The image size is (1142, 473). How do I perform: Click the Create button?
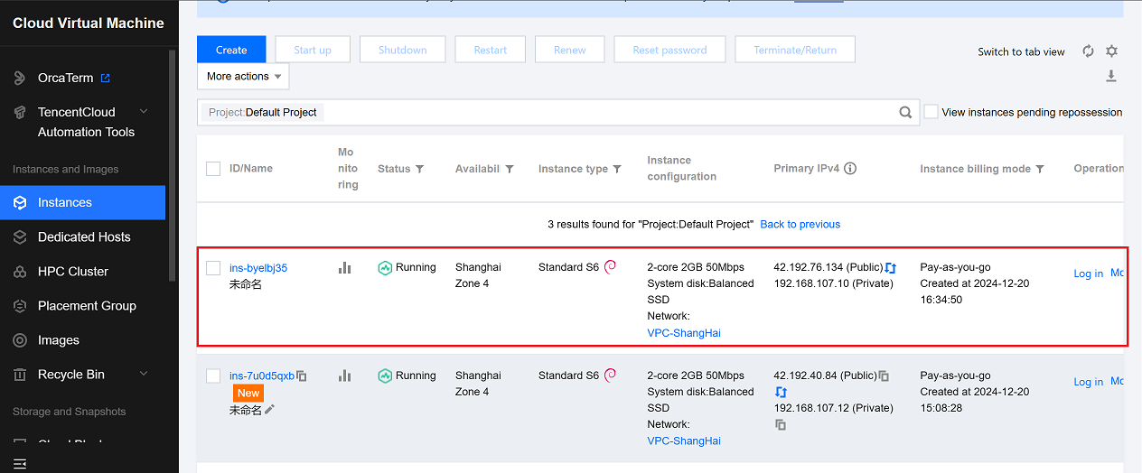click(x=231, y=50)
